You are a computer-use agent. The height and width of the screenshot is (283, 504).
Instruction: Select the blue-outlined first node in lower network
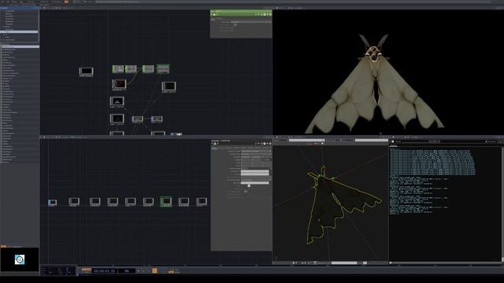point(53,202)
